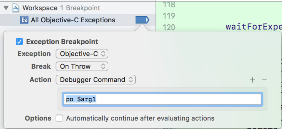This screenshot has width=282, height=129.
Task: Remove the action with minus button
Action: click(x=264, y=80)
